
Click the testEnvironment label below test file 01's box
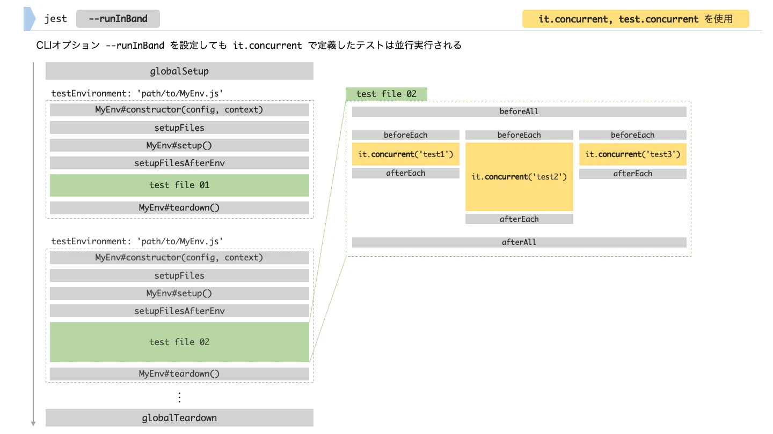[x=137, y=241]
